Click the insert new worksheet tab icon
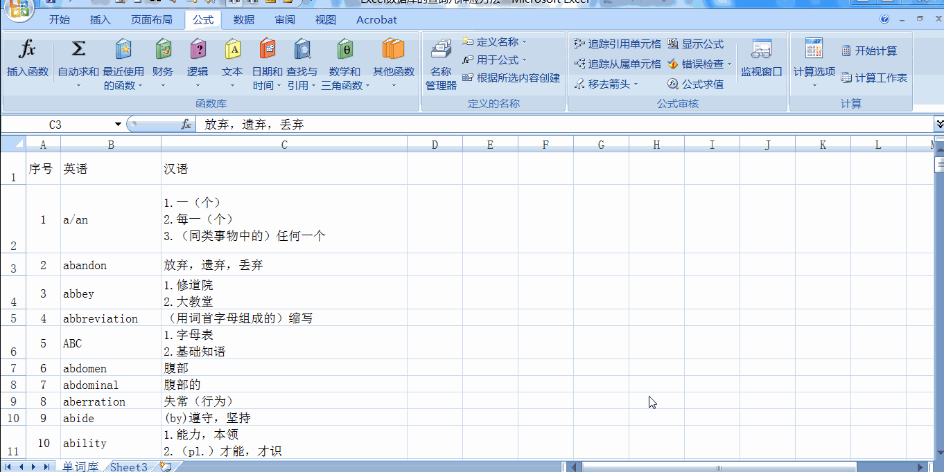This screenshot has width=944, height=472. (166, 467)
